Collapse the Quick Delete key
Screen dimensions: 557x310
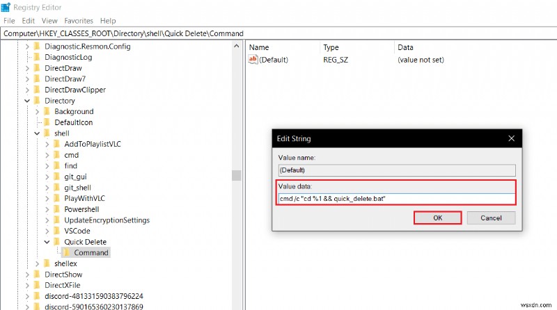[47, 242]
